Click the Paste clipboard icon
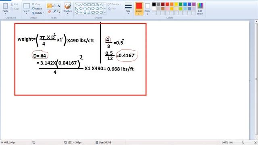Image resolution: width=258 pixels, height=145 pixels. click(5, 6)
